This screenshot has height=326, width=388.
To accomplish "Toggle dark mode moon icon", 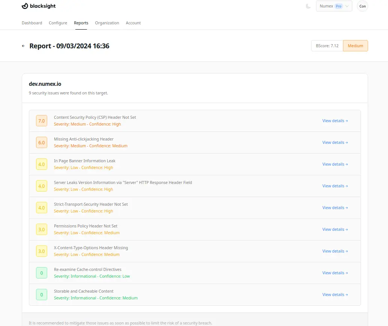I will click(x=308, y=6).
